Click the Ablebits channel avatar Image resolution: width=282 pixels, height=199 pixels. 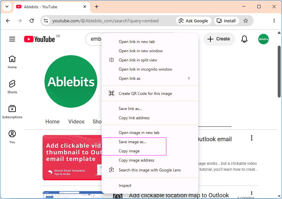click(71, 81)
